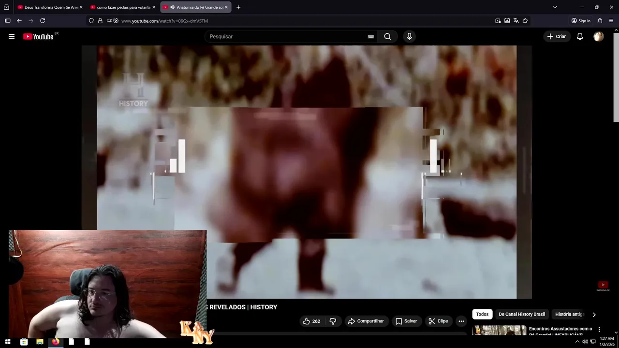This screenshot has width=619, height=348.
Task: Open more actions three-dot menu below video
Action: coord(461,321)
